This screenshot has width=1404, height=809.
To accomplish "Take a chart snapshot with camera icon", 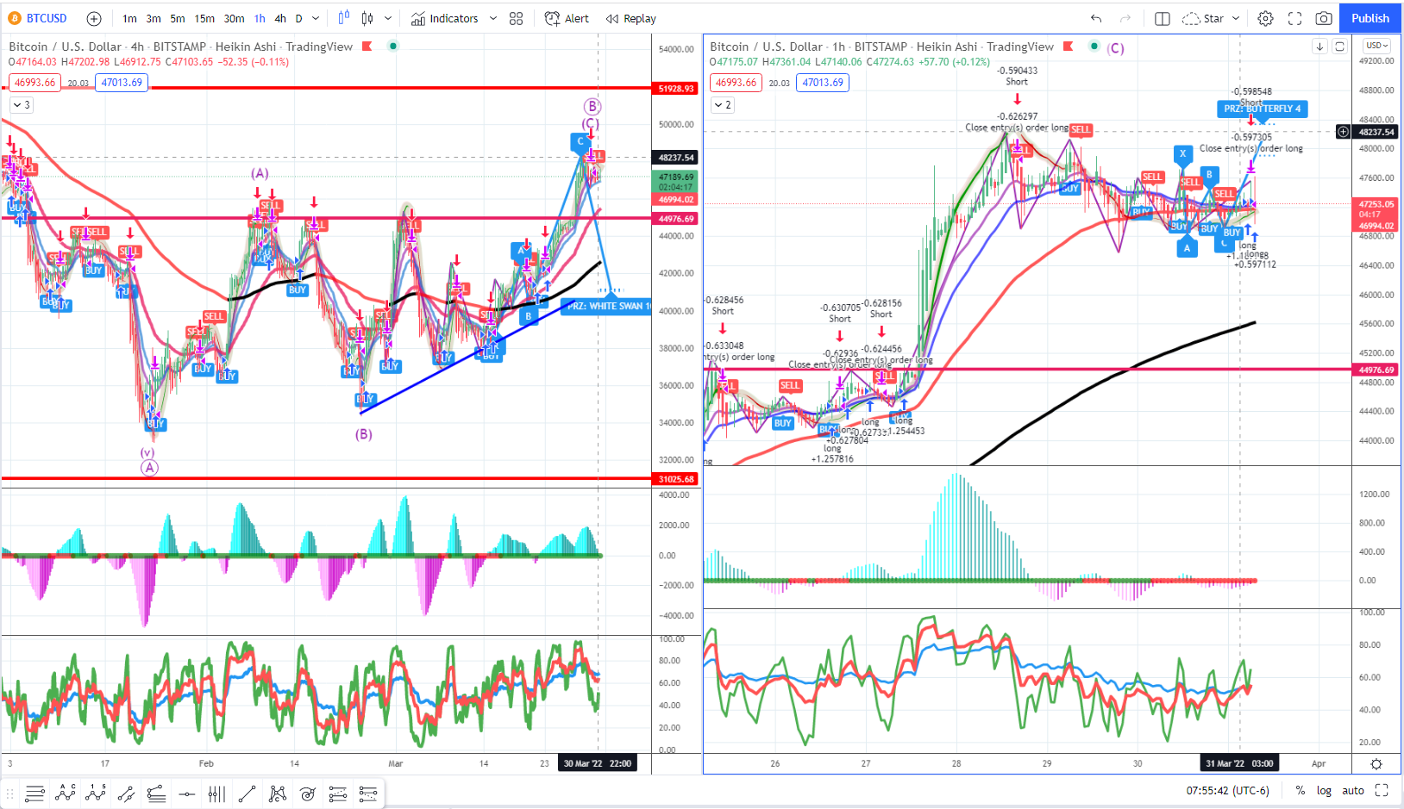I will pos(1324,18).
